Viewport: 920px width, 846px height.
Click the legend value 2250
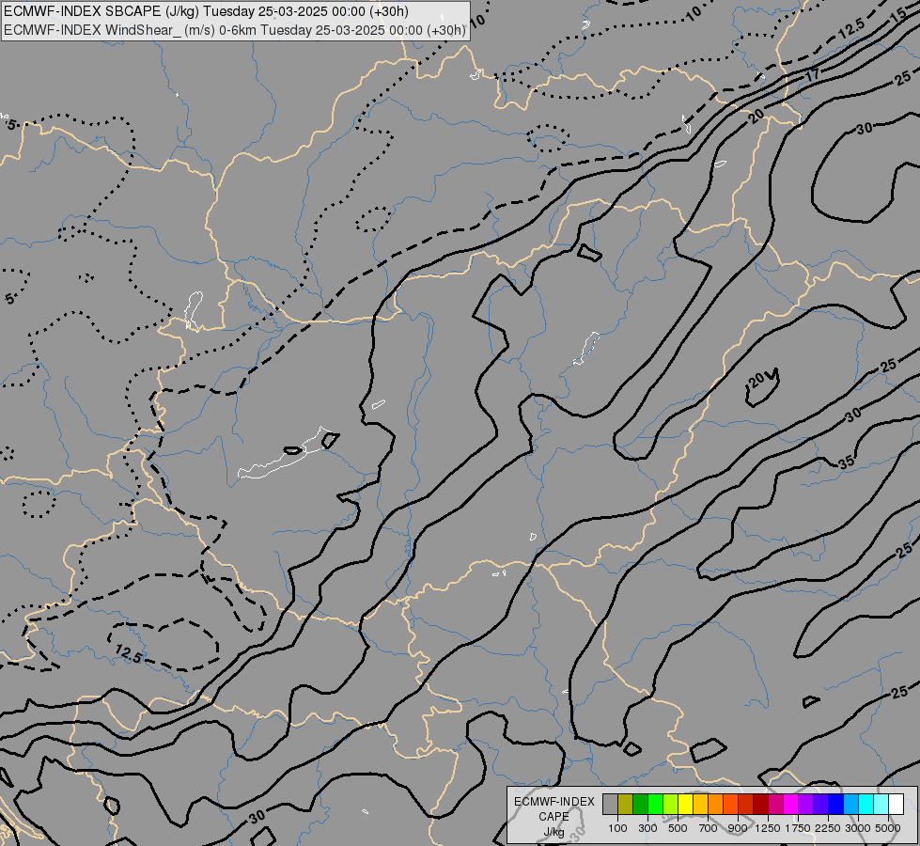pos(828,828)
